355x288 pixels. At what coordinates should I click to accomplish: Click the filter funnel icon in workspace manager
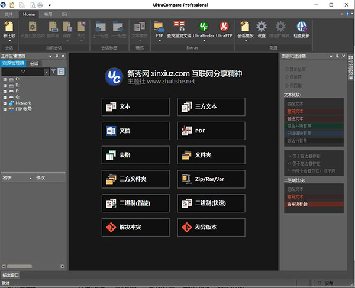[53, 72]
